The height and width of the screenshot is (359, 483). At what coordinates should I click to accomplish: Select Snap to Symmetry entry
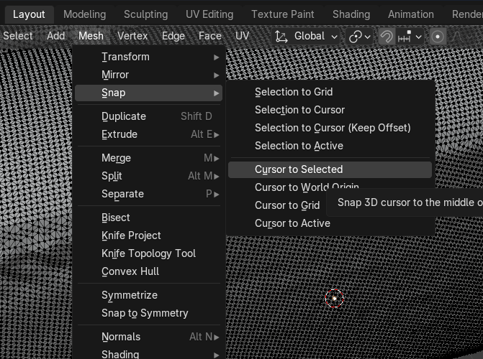tap(148, 313)
